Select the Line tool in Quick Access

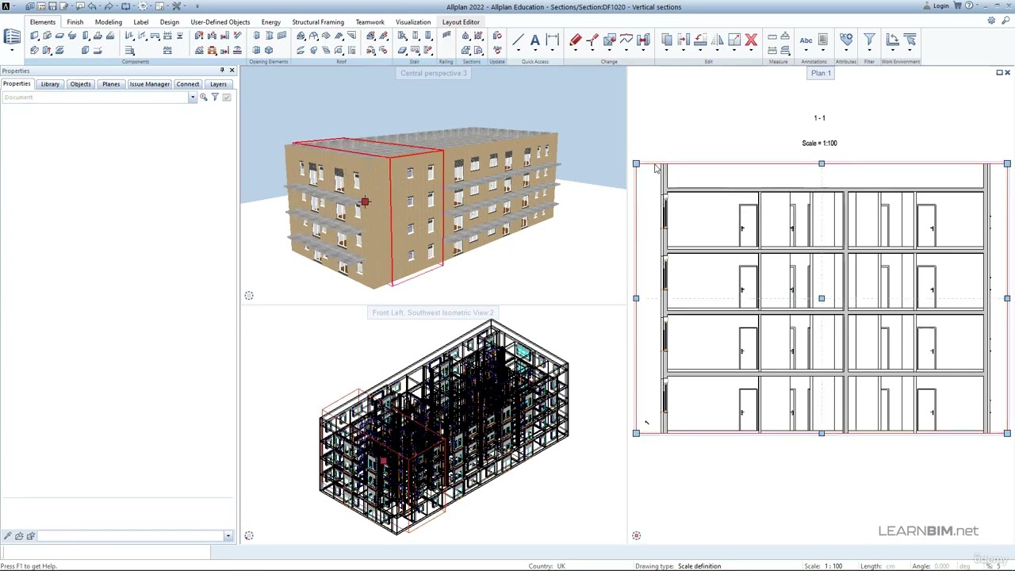(518, 40)
